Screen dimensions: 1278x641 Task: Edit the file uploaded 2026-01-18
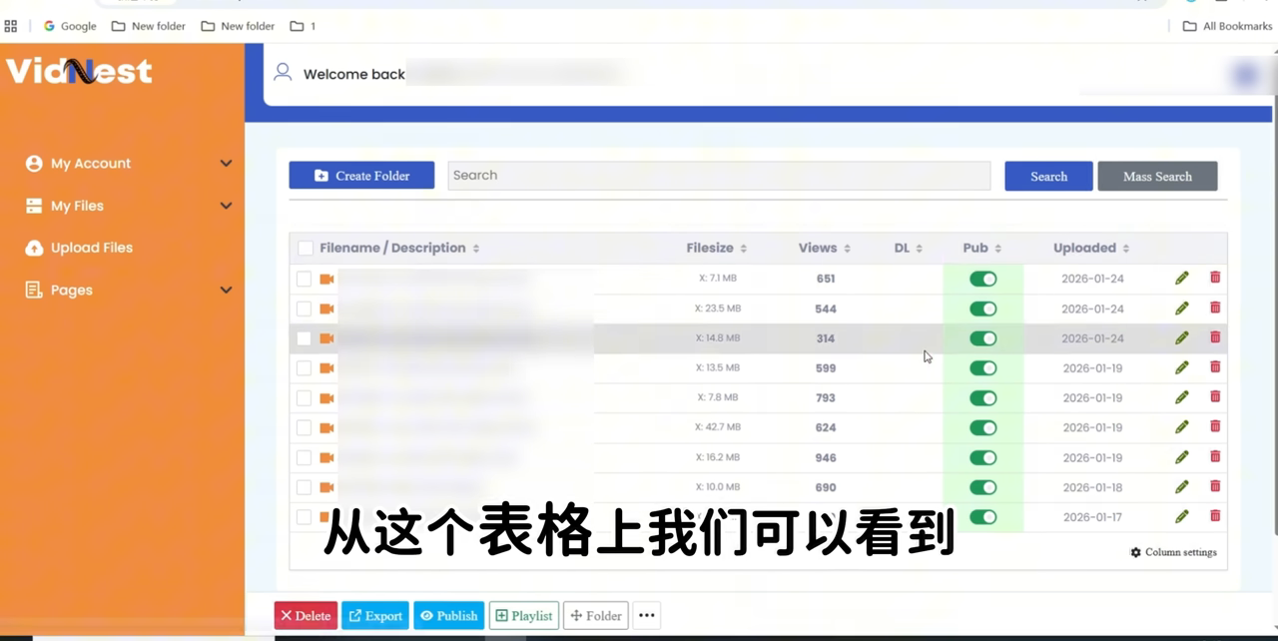(1182, 487)
